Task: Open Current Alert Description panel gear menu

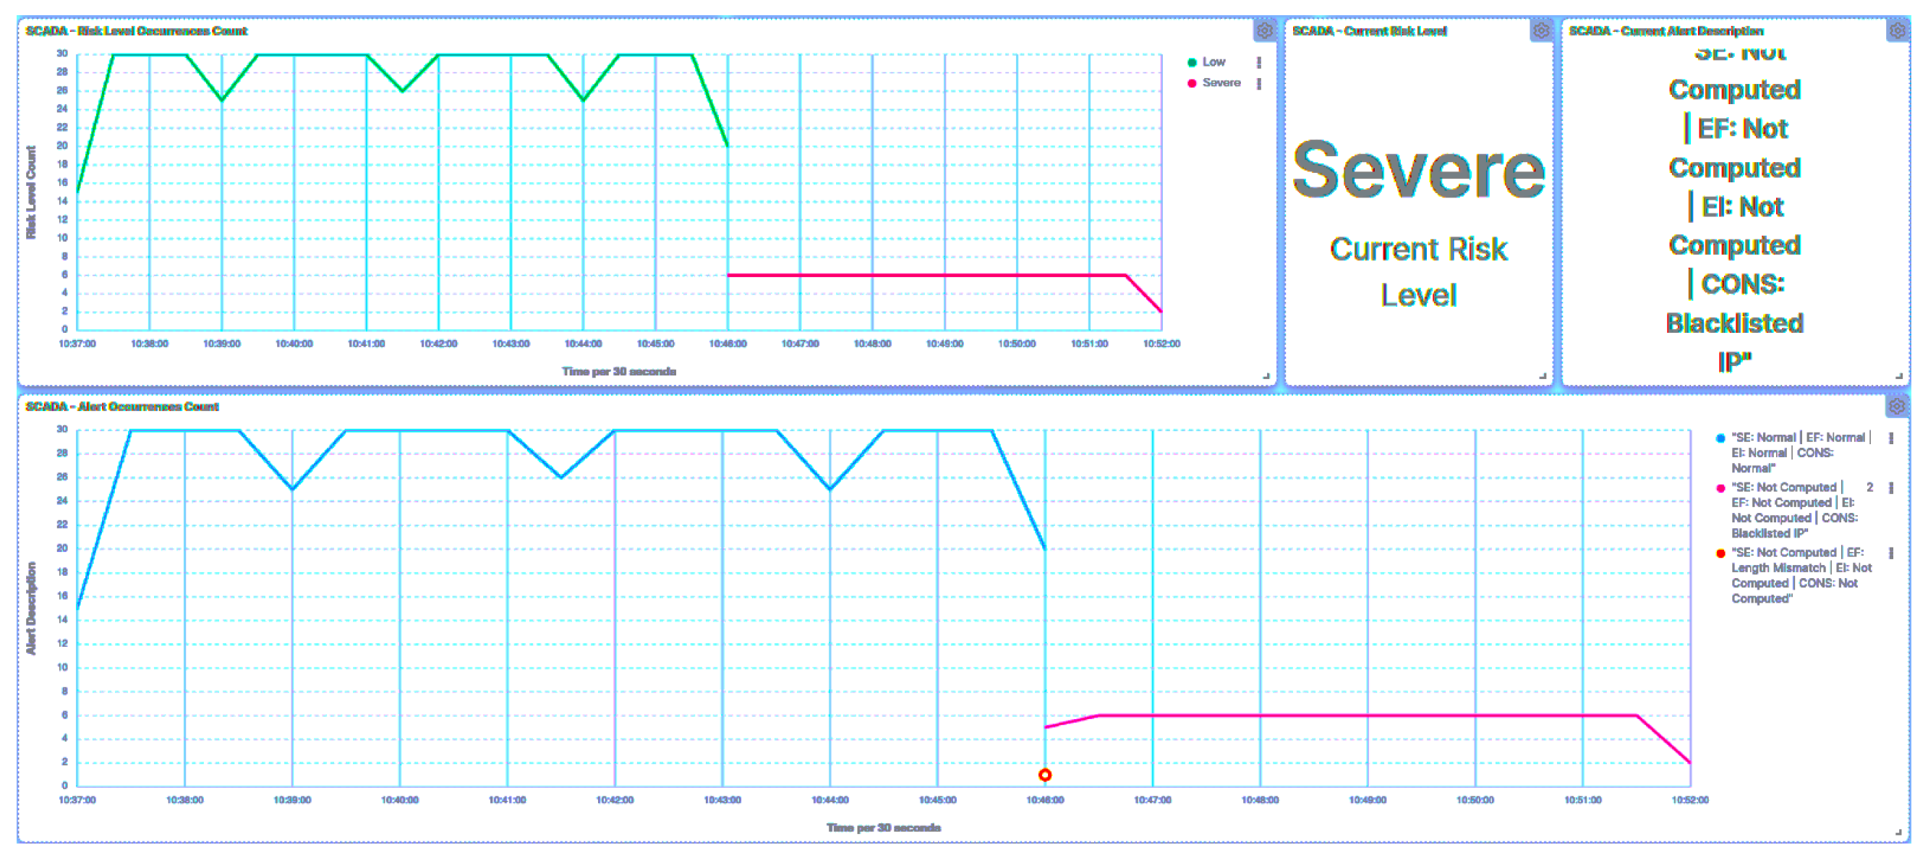Action: (1897, 30)
